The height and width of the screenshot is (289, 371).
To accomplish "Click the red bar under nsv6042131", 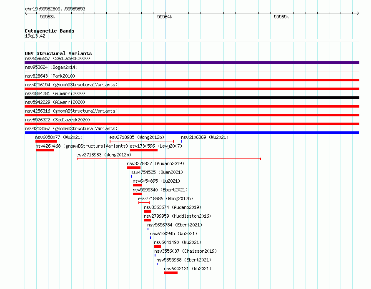I will (x=171, y=273).
